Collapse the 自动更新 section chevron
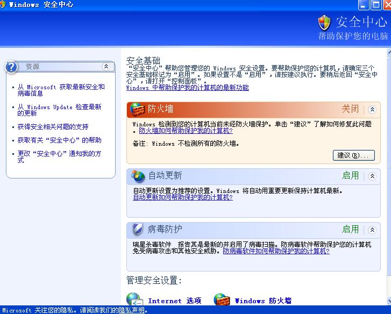 [x=372, y=176]
